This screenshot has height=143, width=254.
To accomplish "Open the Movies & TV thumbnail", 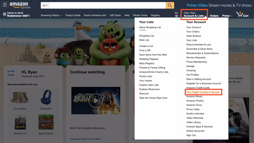I will point(20,122).
